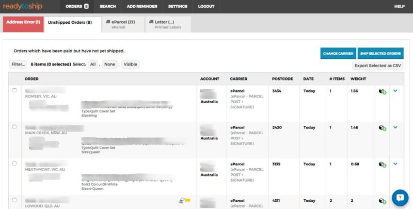Image resolution: width=413 pixels, height=209 pixels.
Task: Click the eParcel carrier in the Romsey row
Action: click(x=237, y=91)
